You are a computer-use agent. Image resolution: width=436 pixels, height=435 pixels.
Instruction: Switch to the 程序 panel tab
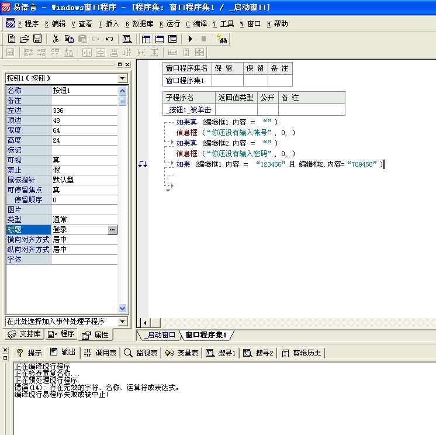61,334
